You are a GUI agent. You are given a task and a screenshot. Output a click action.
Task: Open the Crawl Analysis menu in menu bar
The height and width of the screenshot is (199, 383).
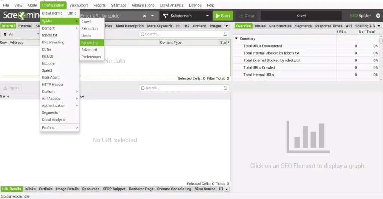click(171, 5)
